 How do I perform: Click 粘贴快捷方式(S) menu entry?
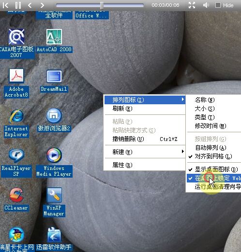click(145, 130)
